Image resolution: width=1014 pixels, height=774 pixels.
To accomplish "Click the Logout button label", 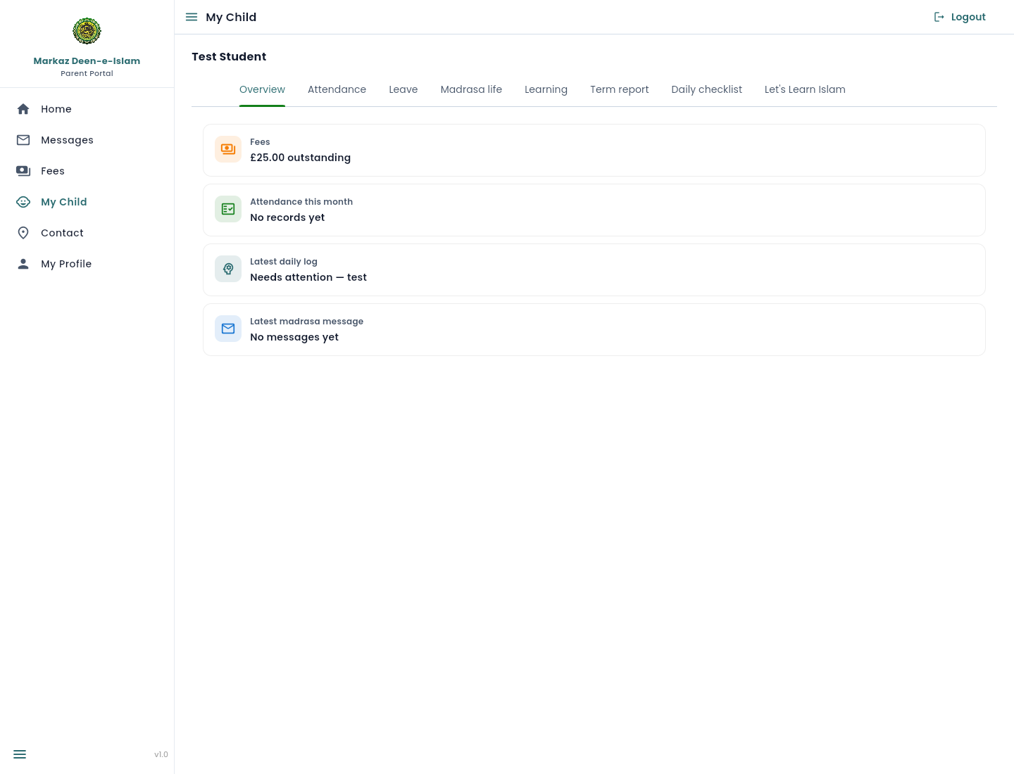I will tap(968, 17).
